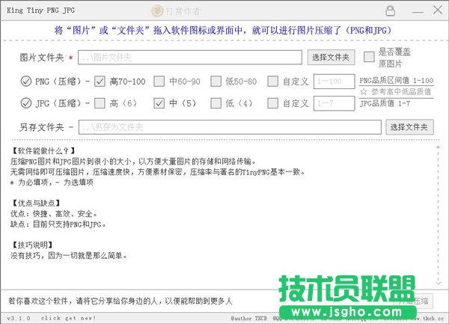Select the JPG（压缩） round option
Viewport: 449px width, 324px height.
(x=26, y=103)
